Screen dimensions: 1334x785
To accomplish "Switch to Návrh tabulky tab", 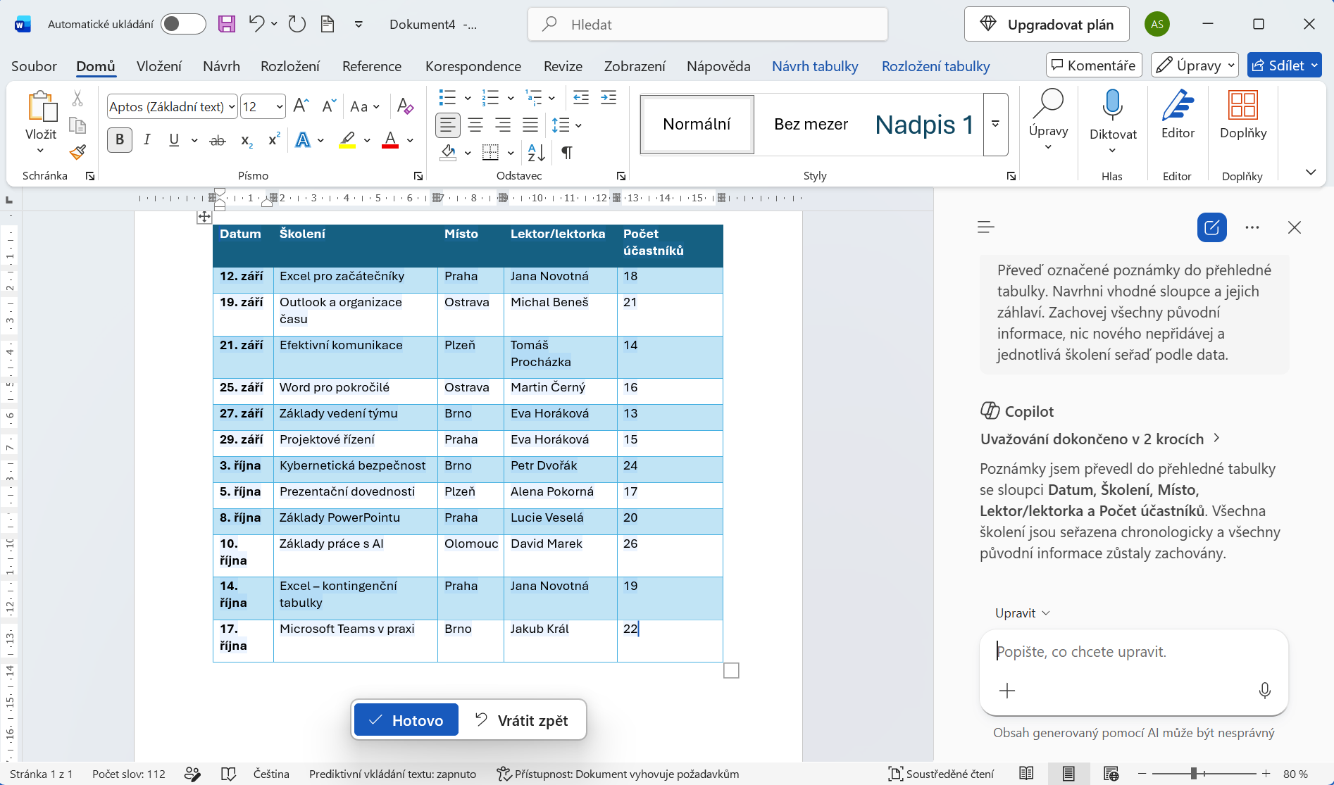I will [815, 66].
